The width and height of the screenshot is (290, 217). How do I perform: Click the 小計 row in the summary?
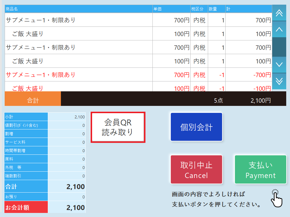pyautogui.click(x=45, y=117)
